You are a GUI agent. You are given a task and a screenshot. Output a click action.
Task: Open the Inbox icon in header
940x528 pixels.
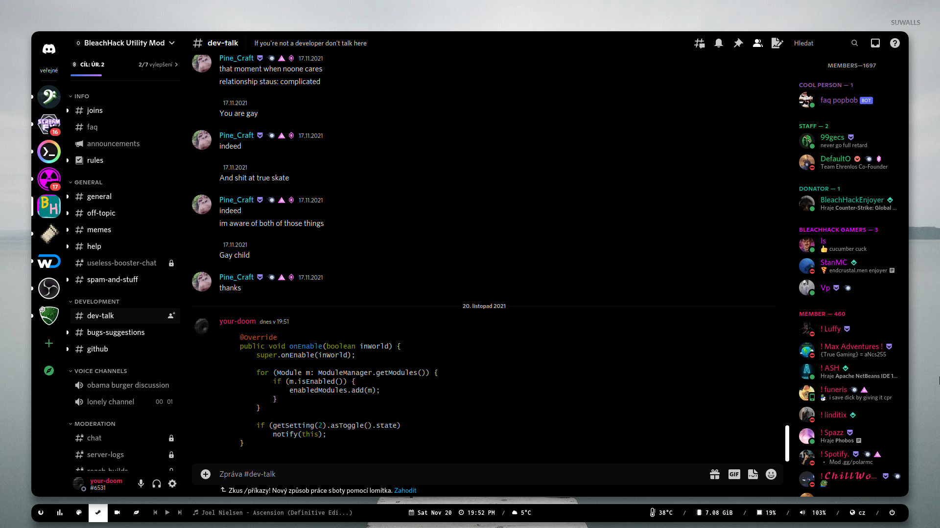[x=875, y=43]
